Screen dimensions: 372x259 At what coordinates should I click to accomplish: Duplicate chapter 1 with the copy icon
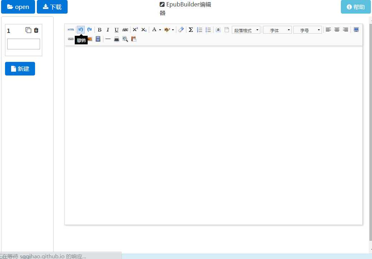click(x=28, y=30)
